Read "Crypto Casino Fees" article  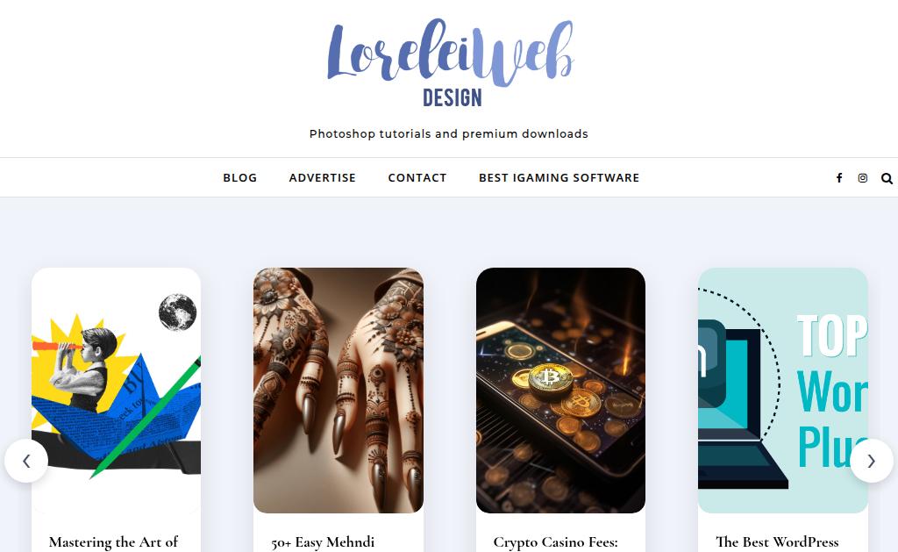[555, 541]
